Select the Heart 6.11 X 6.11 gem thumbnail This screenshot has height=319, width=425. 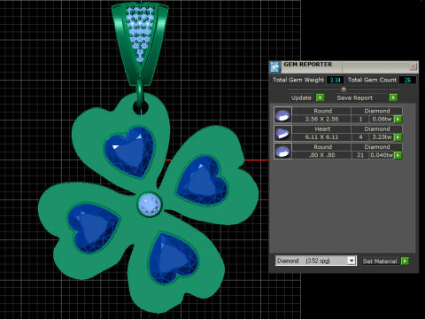(282, 133)
